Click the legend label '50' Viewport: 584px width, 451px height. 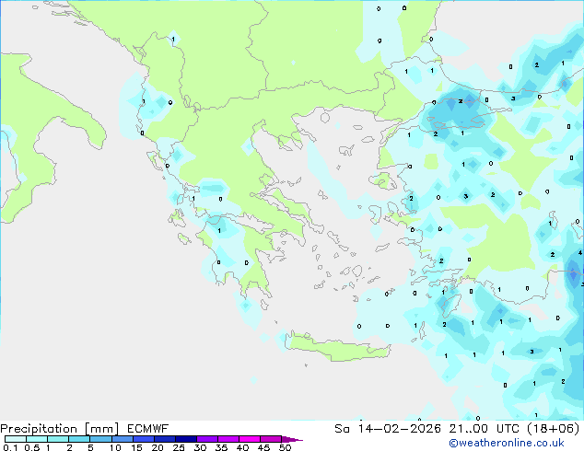pos(285,447)
